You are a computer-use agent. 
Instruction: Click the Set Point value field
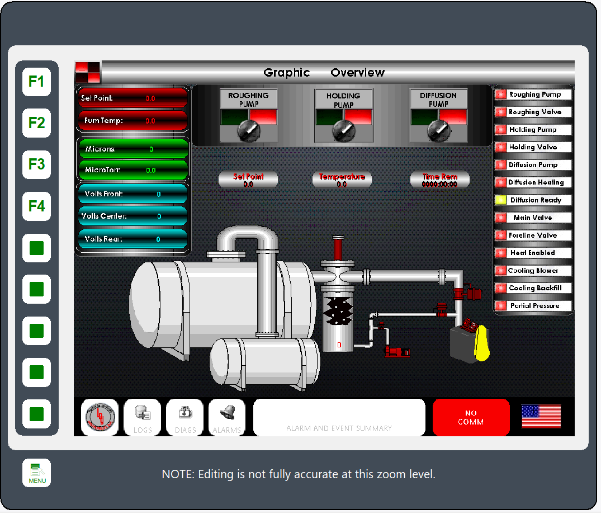click(x=248, y=180)
